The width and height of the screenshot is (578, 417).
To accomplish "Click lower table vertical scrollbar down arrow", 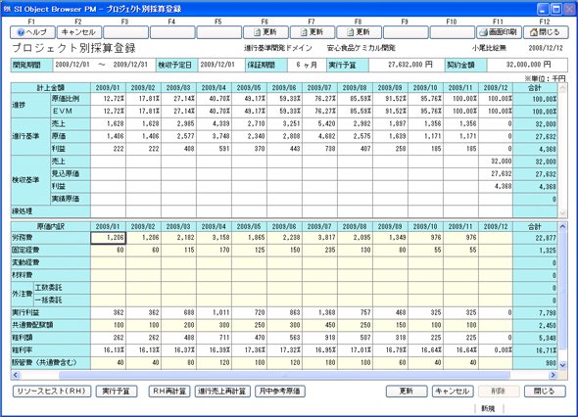I will pyautogui.click(x=562, y=365).
